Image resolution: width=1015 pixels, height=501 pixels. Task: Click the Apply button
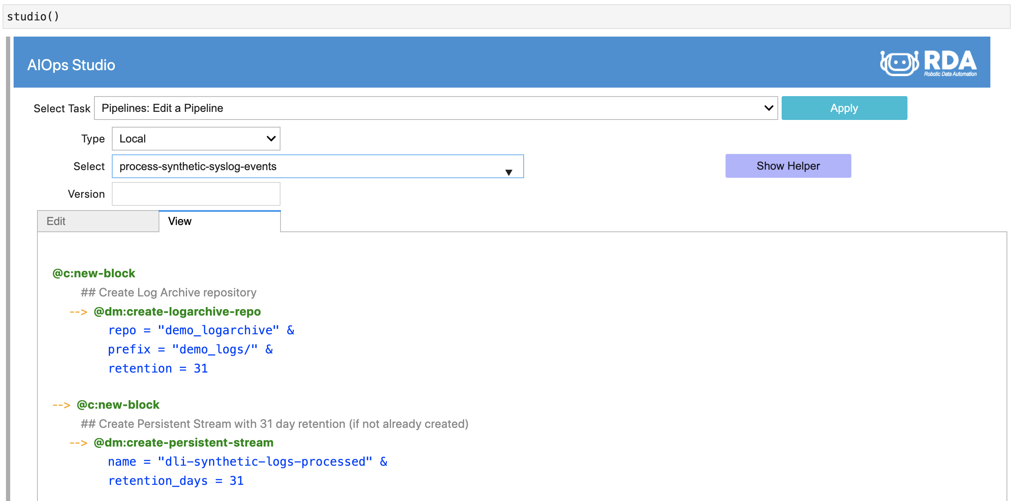click(x=844, y=108)
